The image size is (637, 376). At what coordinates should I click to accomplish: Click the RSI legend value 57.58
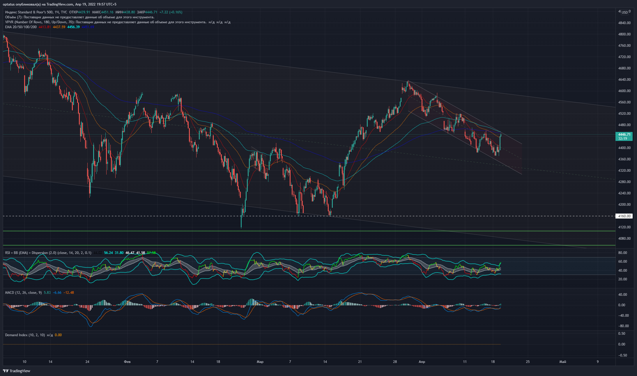pyautogui.click(x=151, y=253)
